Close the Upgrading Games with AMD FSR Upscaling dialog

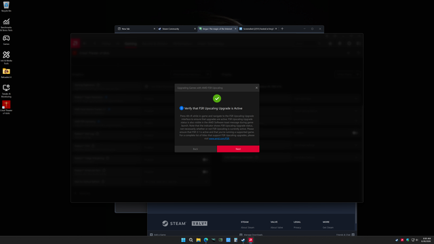[256, 87]
